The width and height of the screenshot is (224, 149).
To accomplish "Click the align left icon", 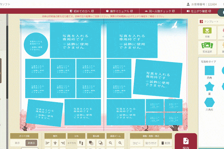I will (x=47, y=143).
